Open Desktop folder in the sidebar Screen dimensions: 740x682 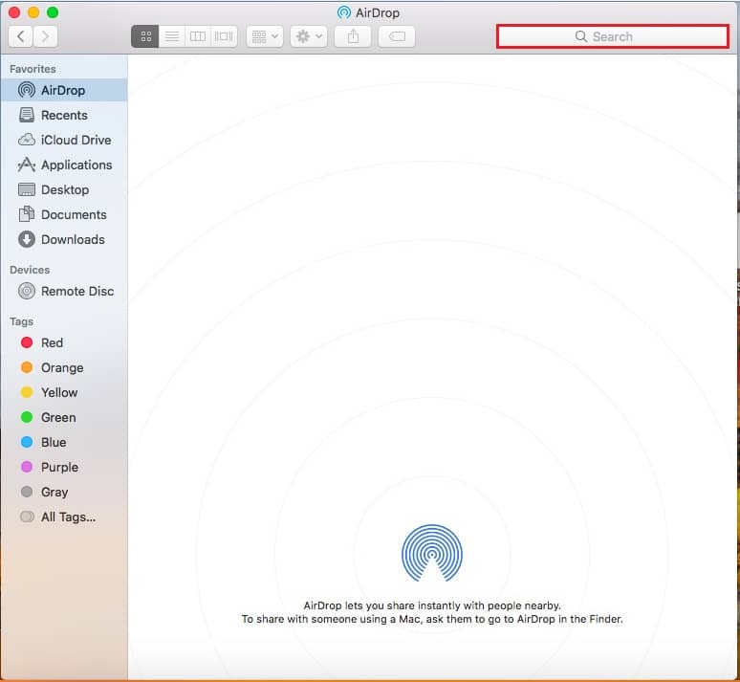[64, 189]
